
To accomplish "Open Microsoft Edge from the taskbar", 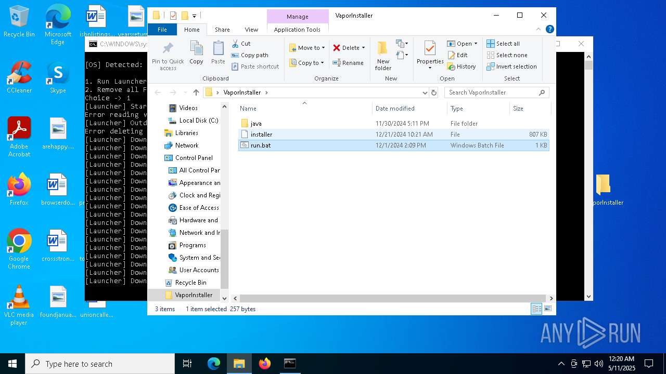I will coord(214,364).
